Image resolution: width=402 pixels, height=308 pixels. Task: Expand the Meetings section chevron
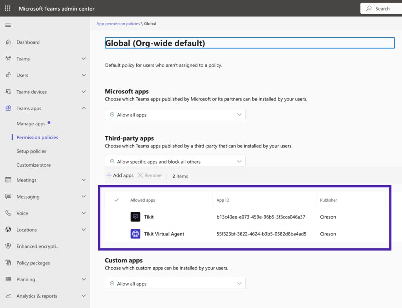coord(83,180)
